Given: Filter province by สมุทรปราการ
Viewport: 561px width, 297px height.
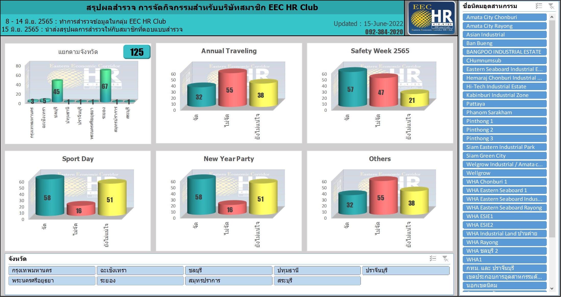Looking at the screenshot, I should [x=229, y=281].
